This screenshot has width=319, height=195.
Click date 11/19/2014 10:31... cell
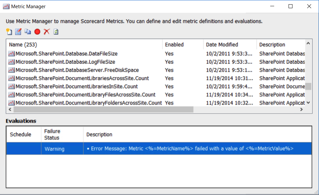(x=229, y=78)
